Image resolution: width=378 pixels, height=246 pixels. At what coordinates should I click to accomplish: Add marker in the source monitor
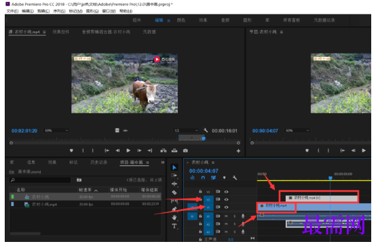(x=71, y=150)
